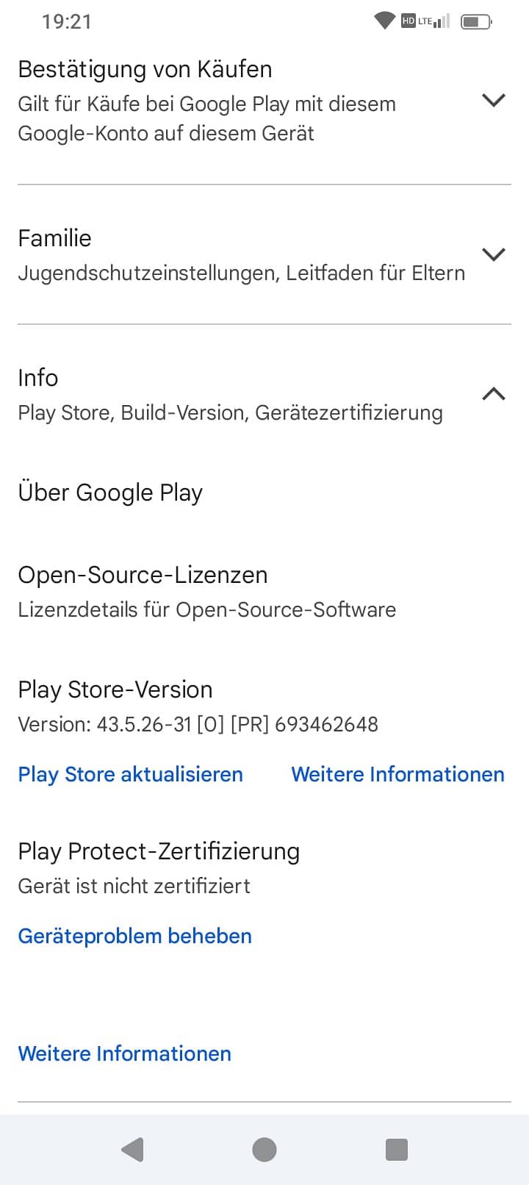529x1185 pixels.
Task: Tap the HD status bar indicator
Action: coord(408,21)
